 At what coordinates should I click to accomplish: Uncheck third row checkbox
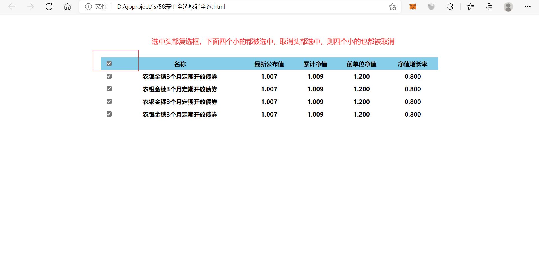(109, 101)
